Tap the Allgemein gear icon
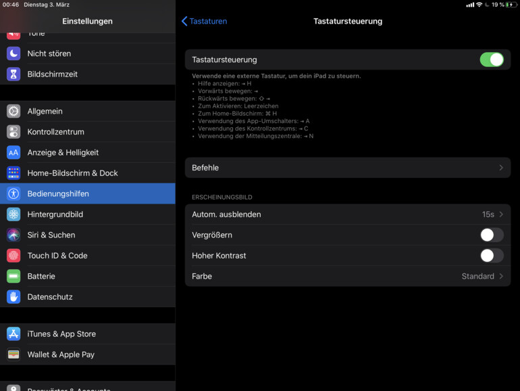The image size is (520, 391). click(14, 111)
